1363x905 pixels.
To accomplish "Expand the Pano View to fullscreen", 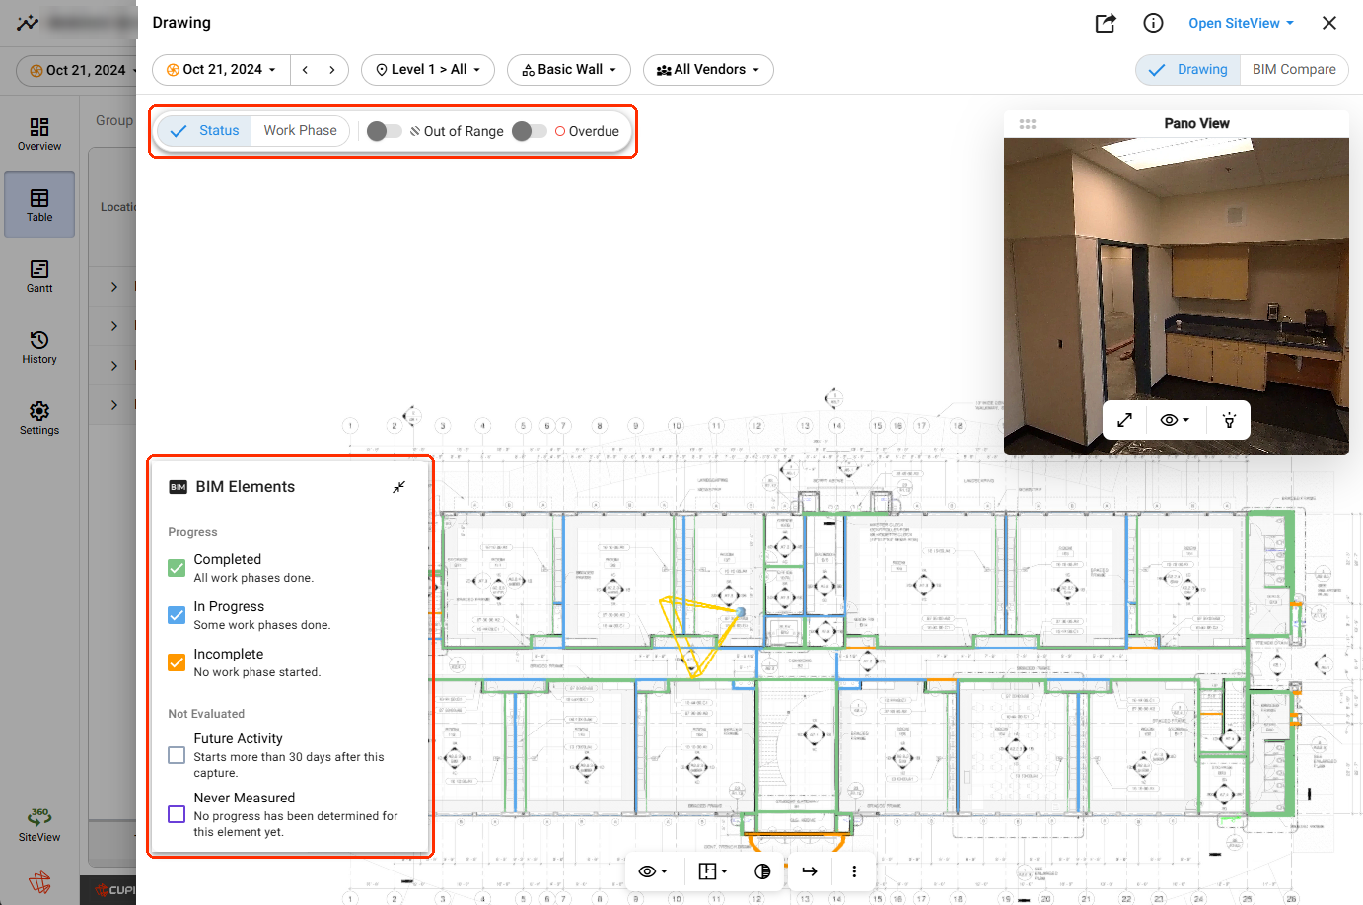I will [1124, 420].
